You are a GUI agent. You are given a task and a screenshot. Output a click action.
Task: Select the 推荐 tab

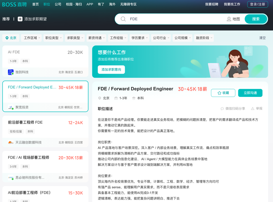pyautogui.click(x=6, y=19)
